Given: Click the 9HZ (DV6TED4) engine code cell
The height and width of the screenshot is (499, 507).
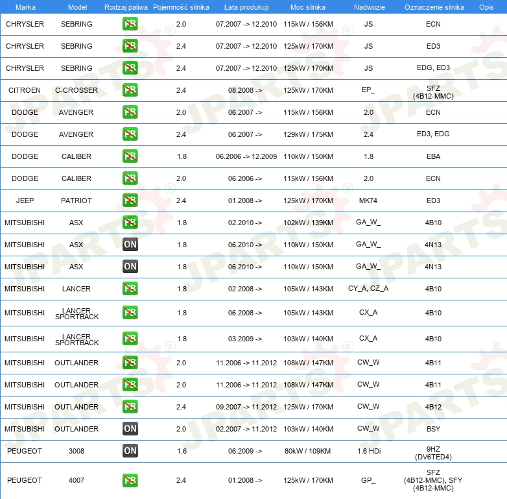Looking at the screenshot, I should tap(433, 453).
